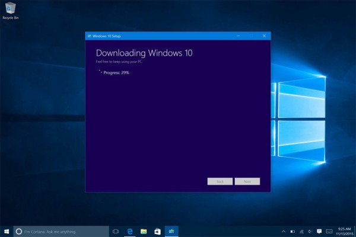Click the 'Downloading Windows 10' heading

144,53
